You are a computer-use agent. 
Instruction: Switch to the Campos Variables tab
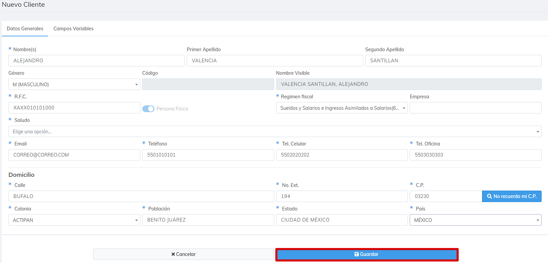coord(73,29)
